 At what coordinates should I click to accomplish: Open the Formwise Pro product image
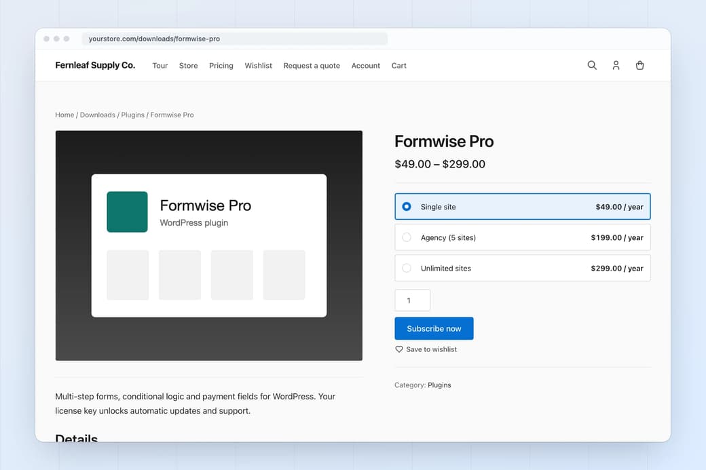click(209, 246)
